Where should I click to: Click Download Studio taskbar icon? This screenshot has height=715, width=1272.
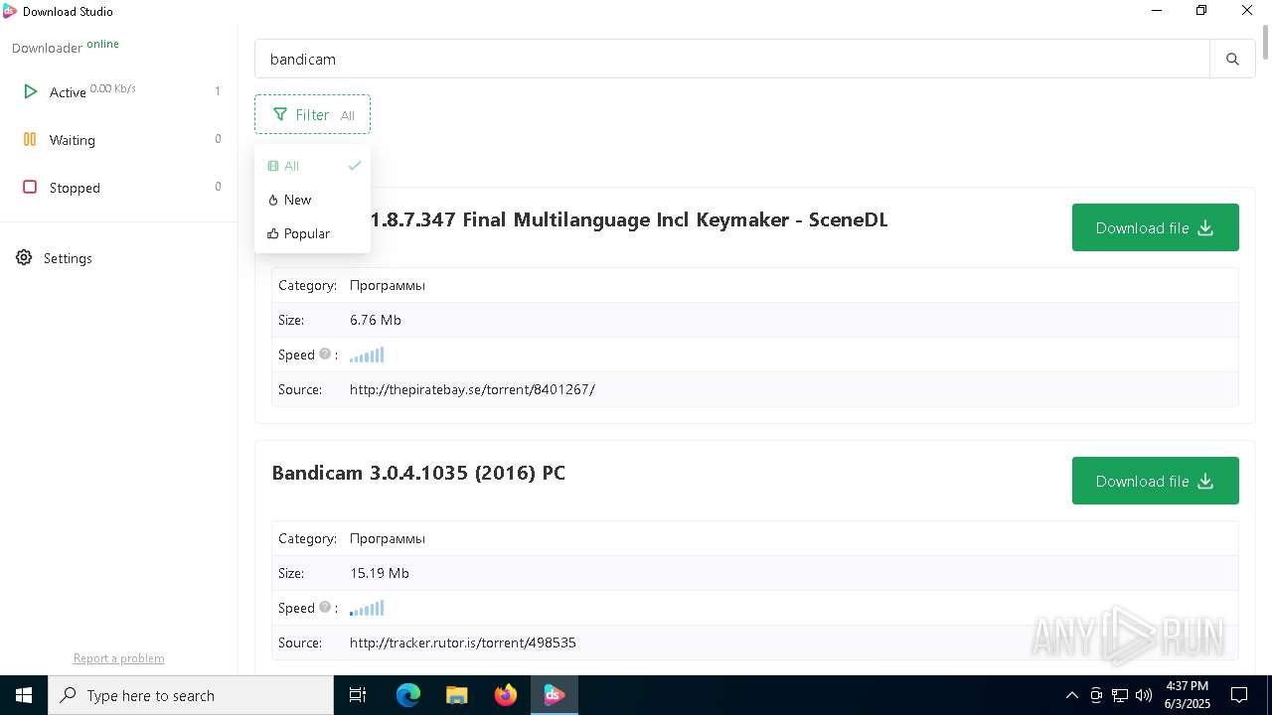tap(554, 695)
